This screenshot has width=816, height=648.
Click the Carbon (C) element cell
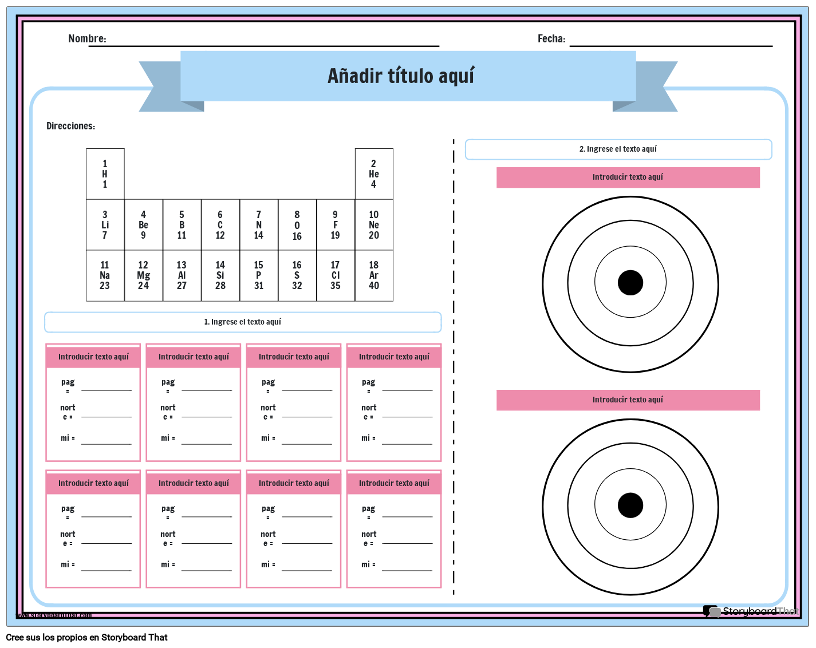(220, 225)
